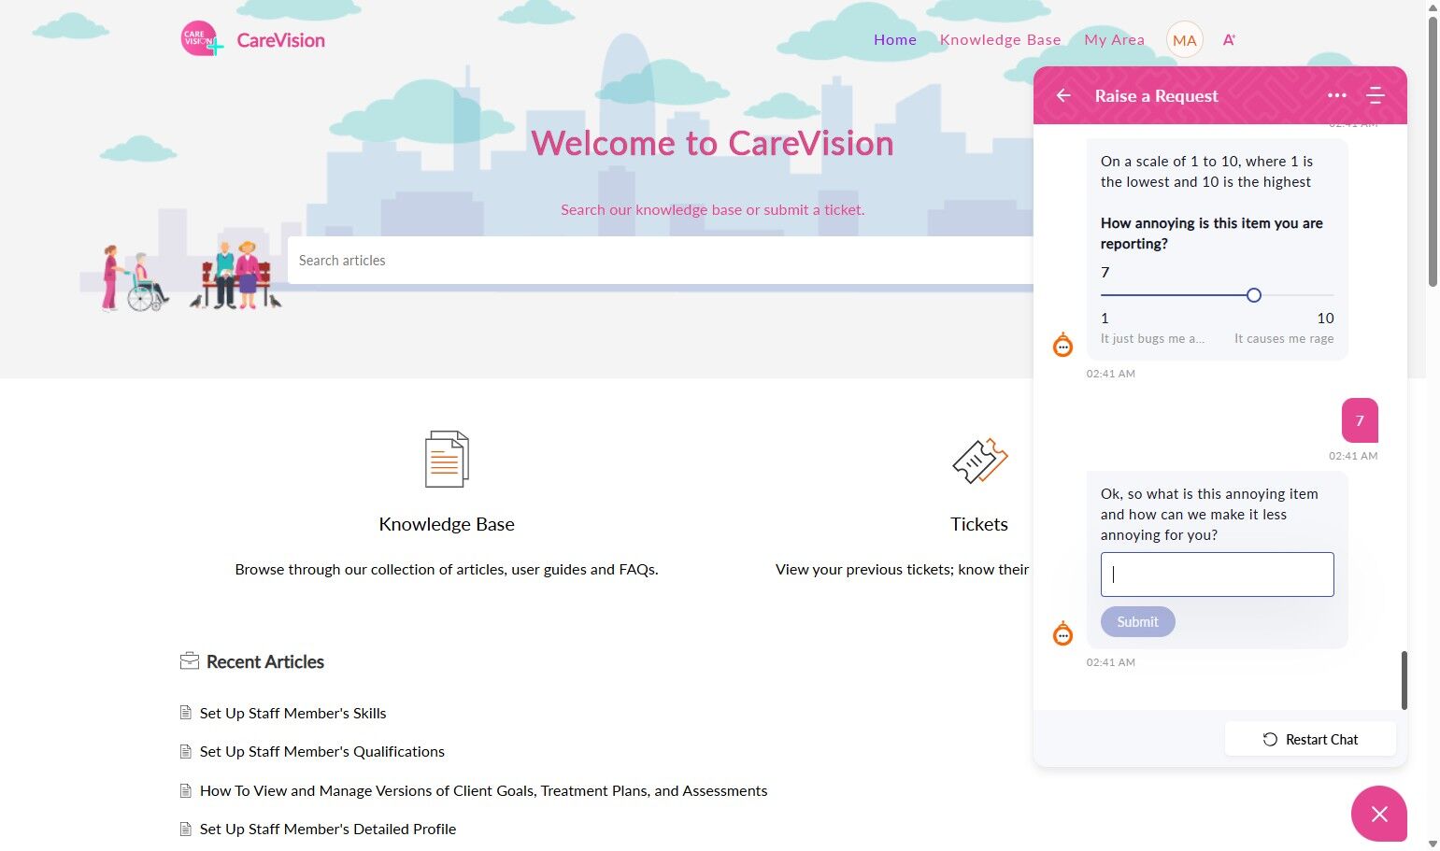Change font size with the A icon
Image resolution: width=1440 pixels, height=851 pixels.
(x=1229, y=40)
